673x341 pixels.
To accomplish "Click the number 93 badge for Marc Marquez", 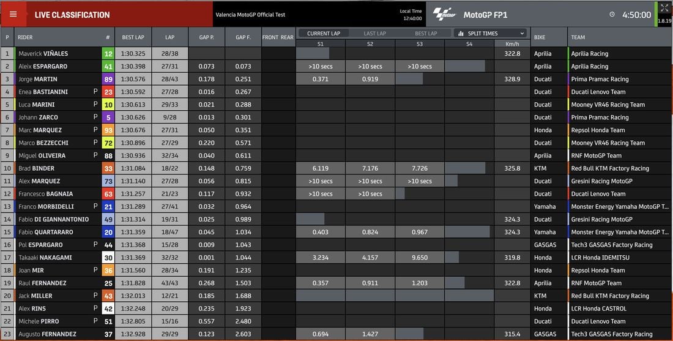I will point(108,130).
